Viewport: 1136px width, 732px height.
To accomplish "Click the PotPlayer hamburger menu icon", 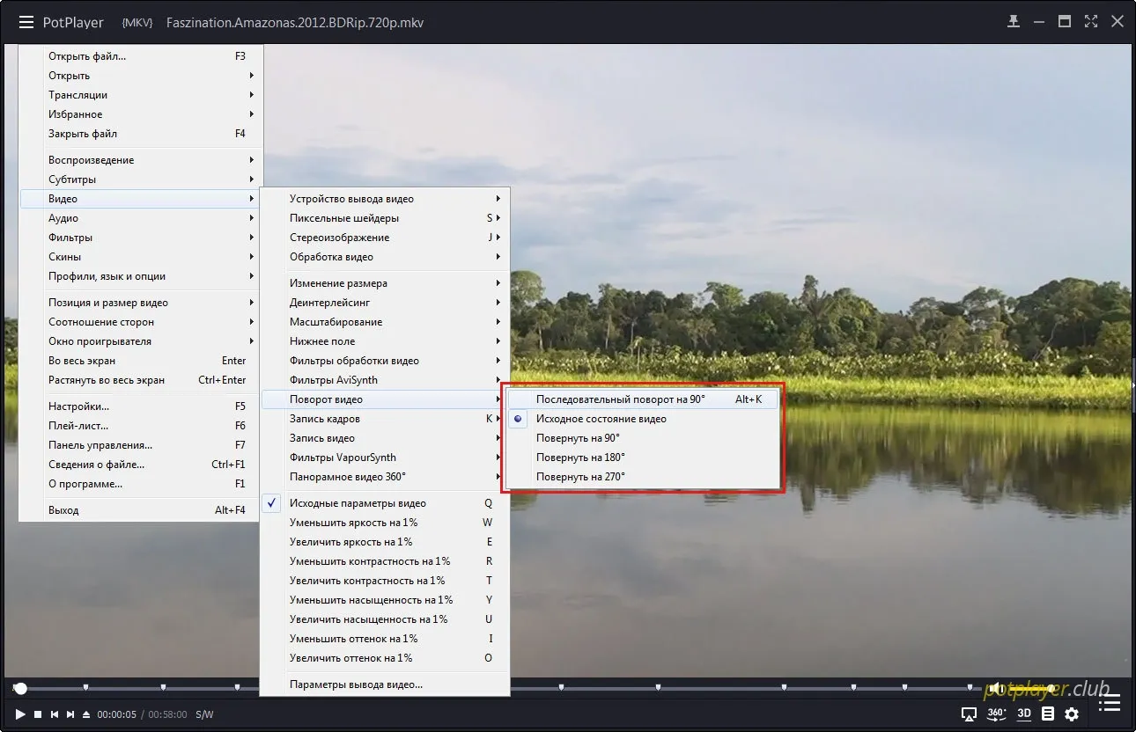I will 26,22.
